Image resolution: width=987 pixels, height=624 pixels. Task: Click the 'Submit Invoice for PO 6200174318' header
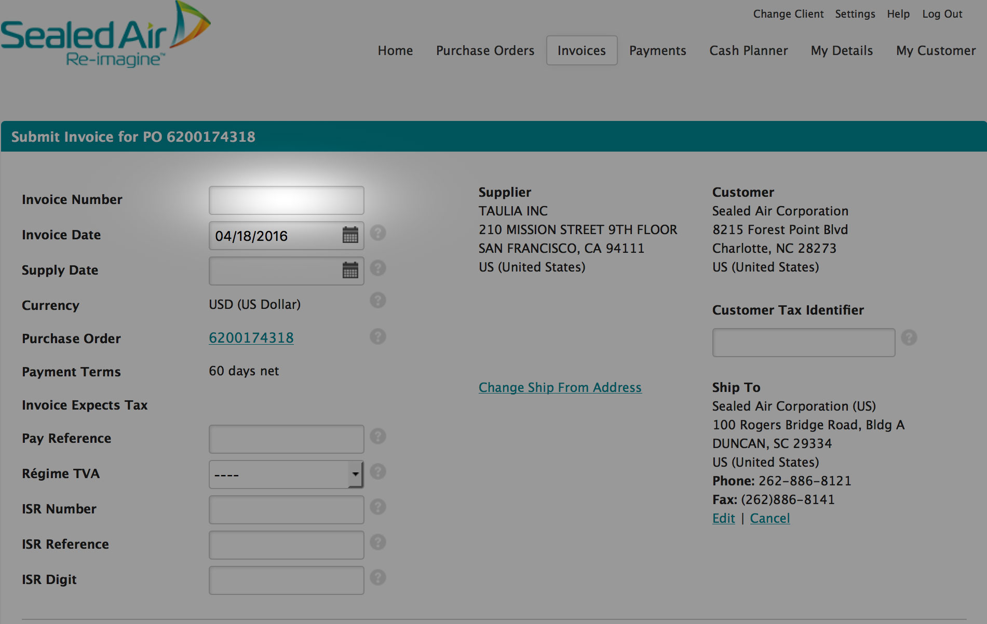pos(133,137)
